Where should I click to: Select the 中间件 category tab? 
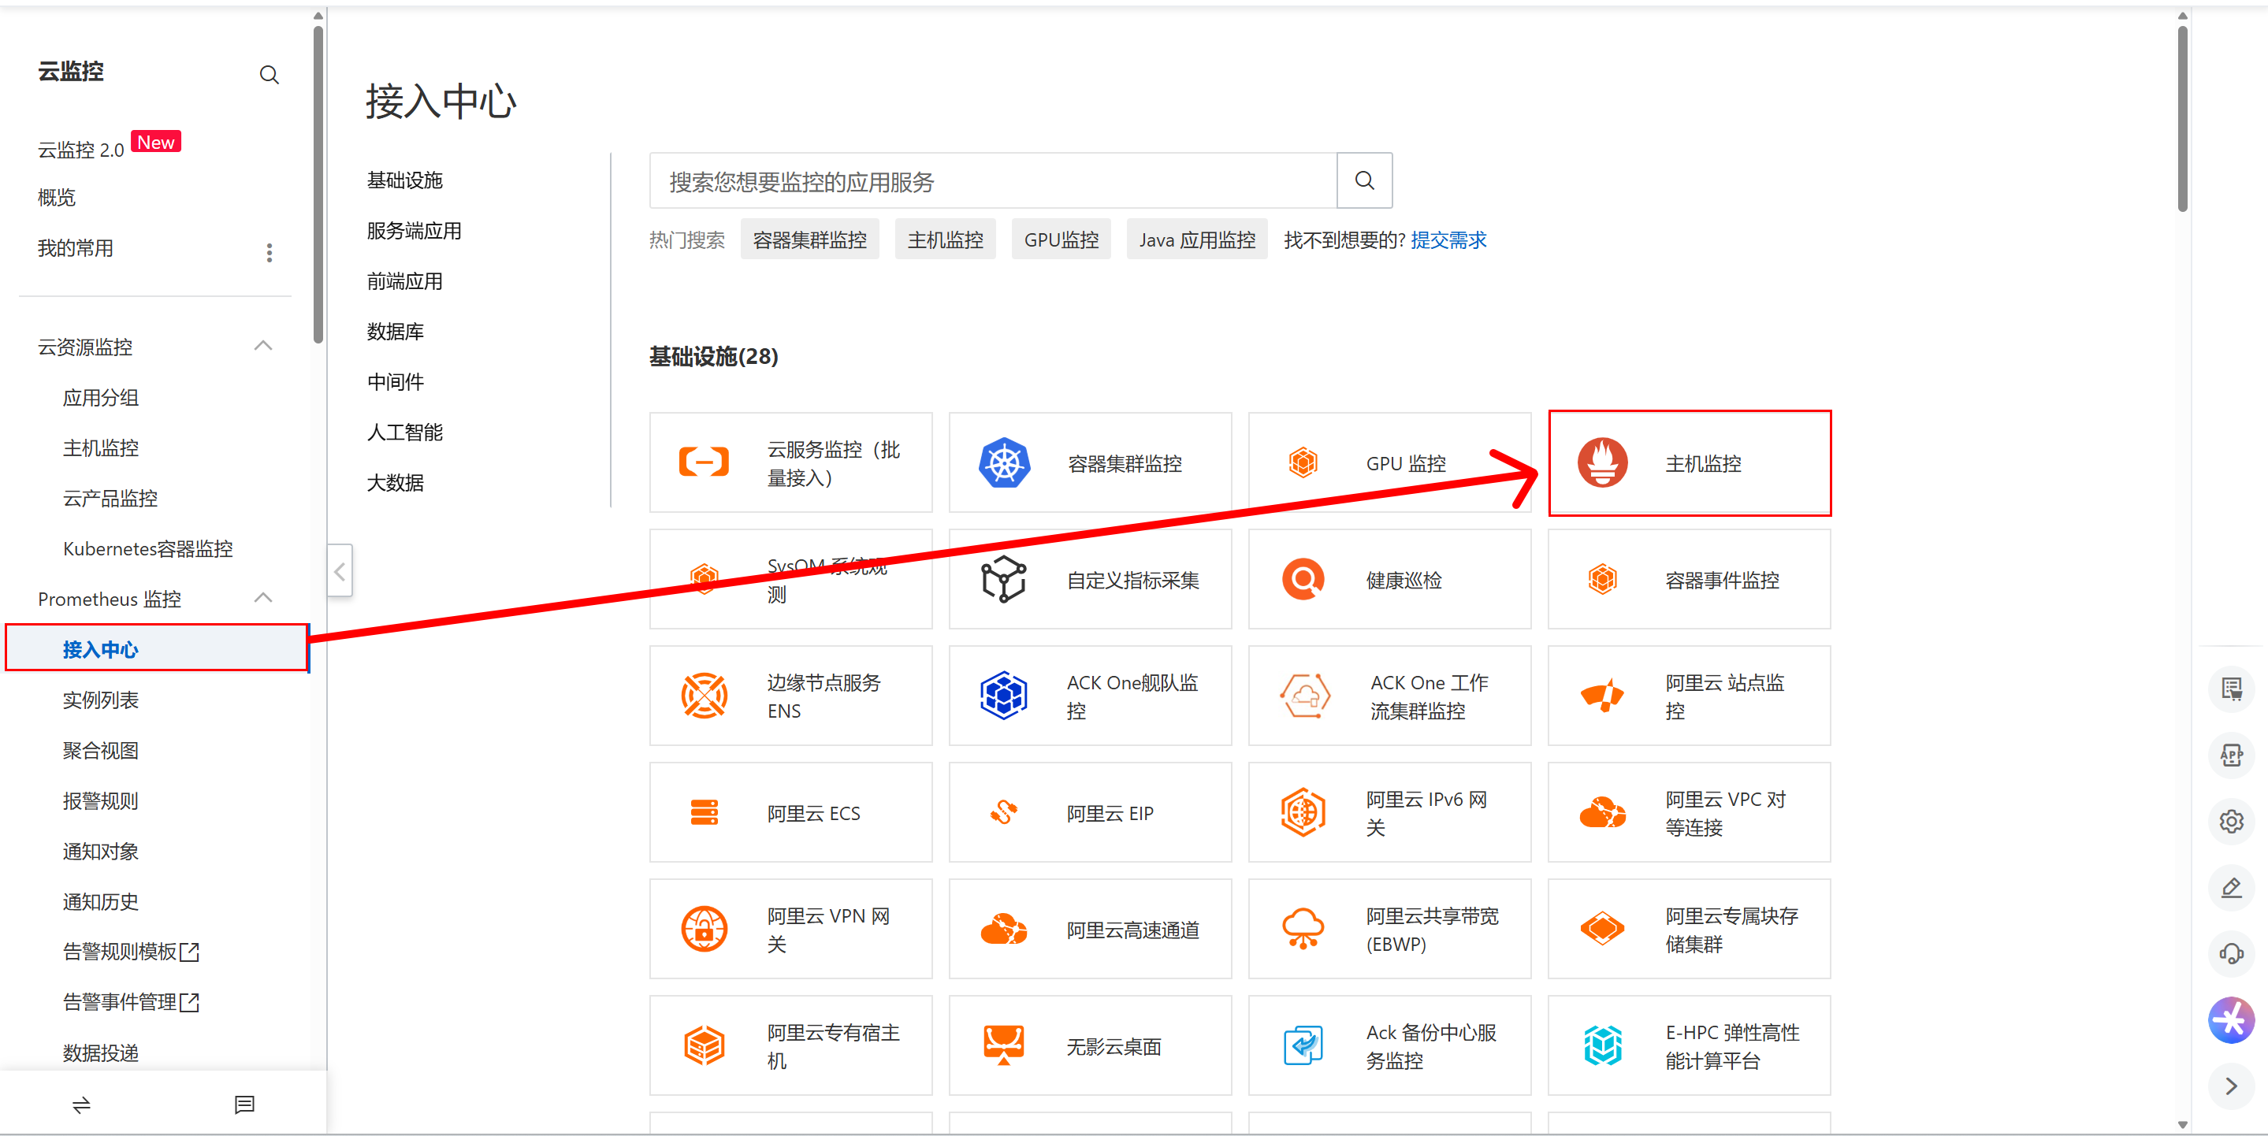(396, 382)
